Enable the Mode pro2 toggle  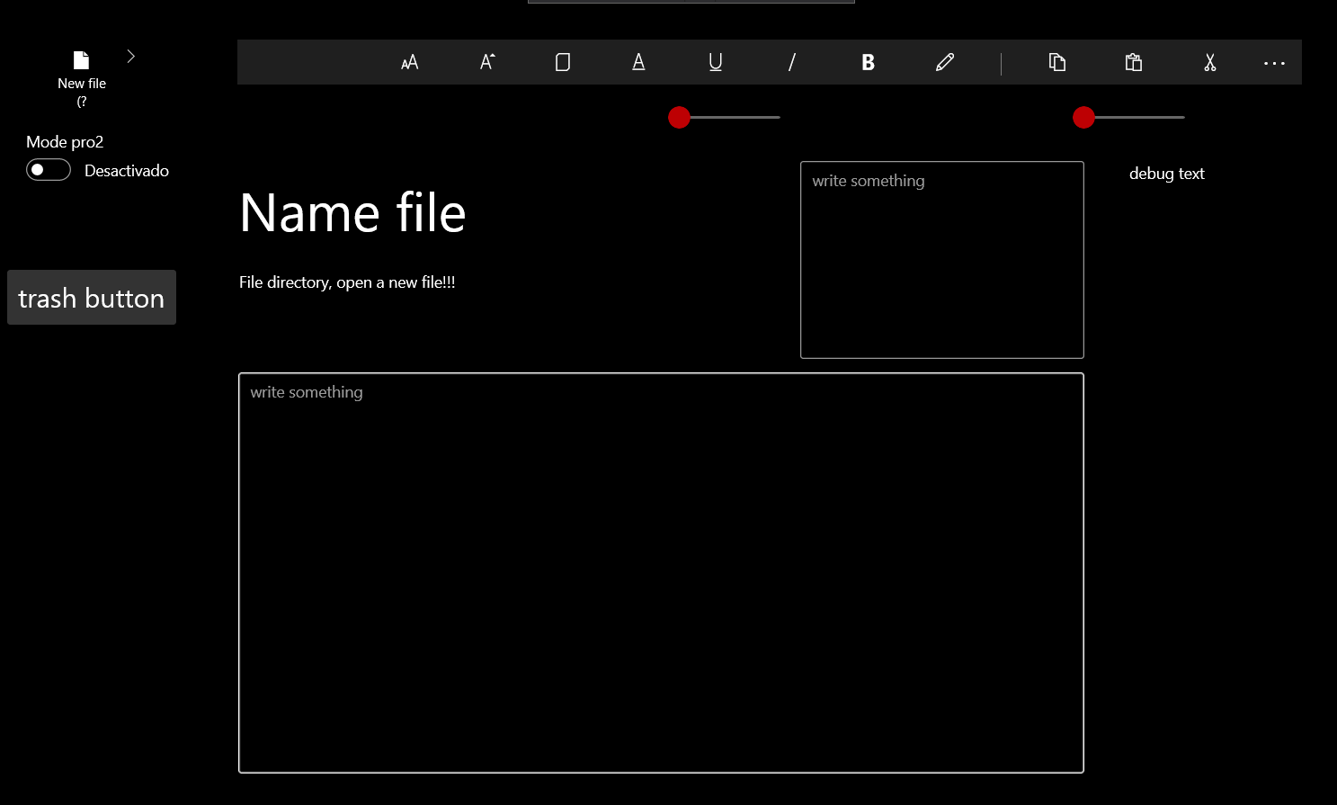(48, 169)
